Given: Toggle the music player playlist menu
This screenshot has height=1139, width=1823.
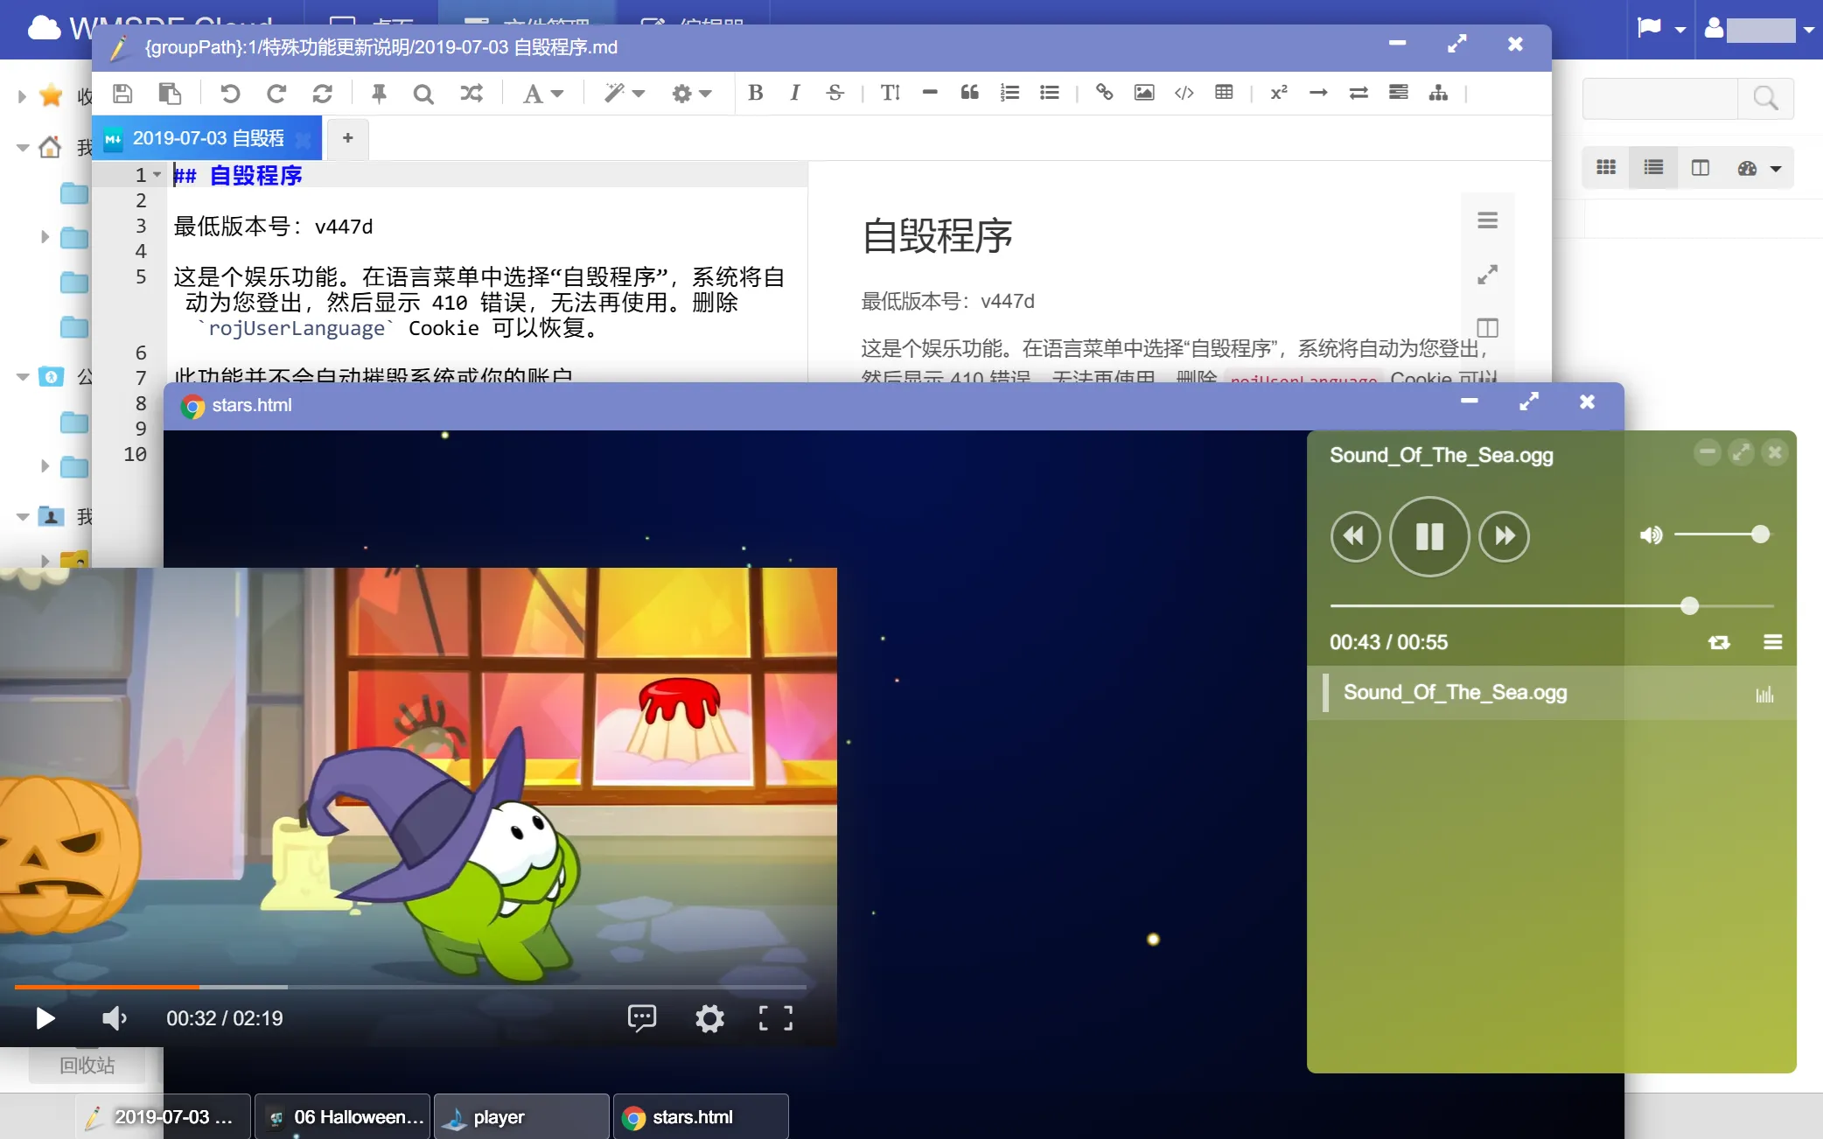Looking at the screenshot, I should (x=1773, y=643).
